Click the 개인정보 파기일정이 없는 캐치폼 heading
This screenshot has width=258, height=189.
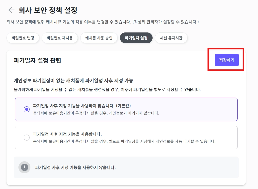click(73, 81)
